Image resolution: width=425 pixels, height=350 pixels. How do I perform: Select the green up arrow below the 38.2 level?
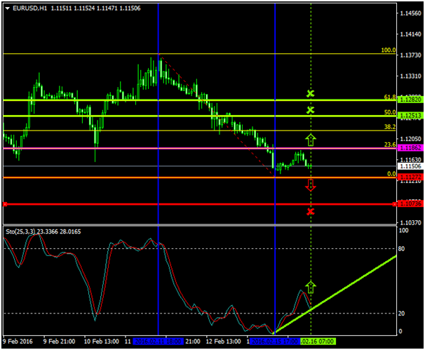pos(311,140)
